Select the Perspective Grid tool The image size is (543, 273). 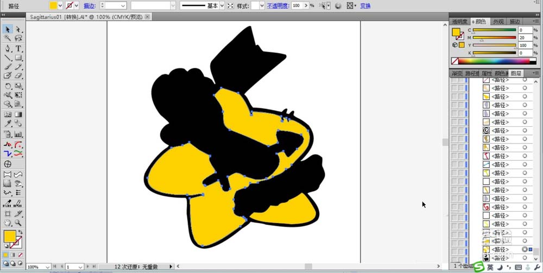[x=18, y=103]
